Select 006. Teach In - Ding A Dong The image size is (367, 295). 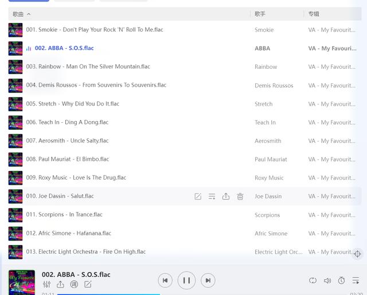67,122
